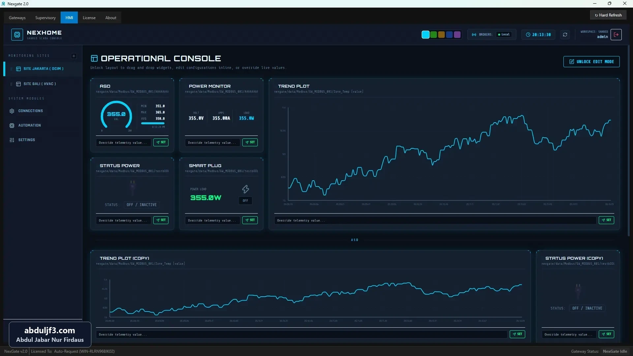This screenshot has height=356, width=633.
Task: Click SET button in Trend Plot widget
Action: coord(606,220)
